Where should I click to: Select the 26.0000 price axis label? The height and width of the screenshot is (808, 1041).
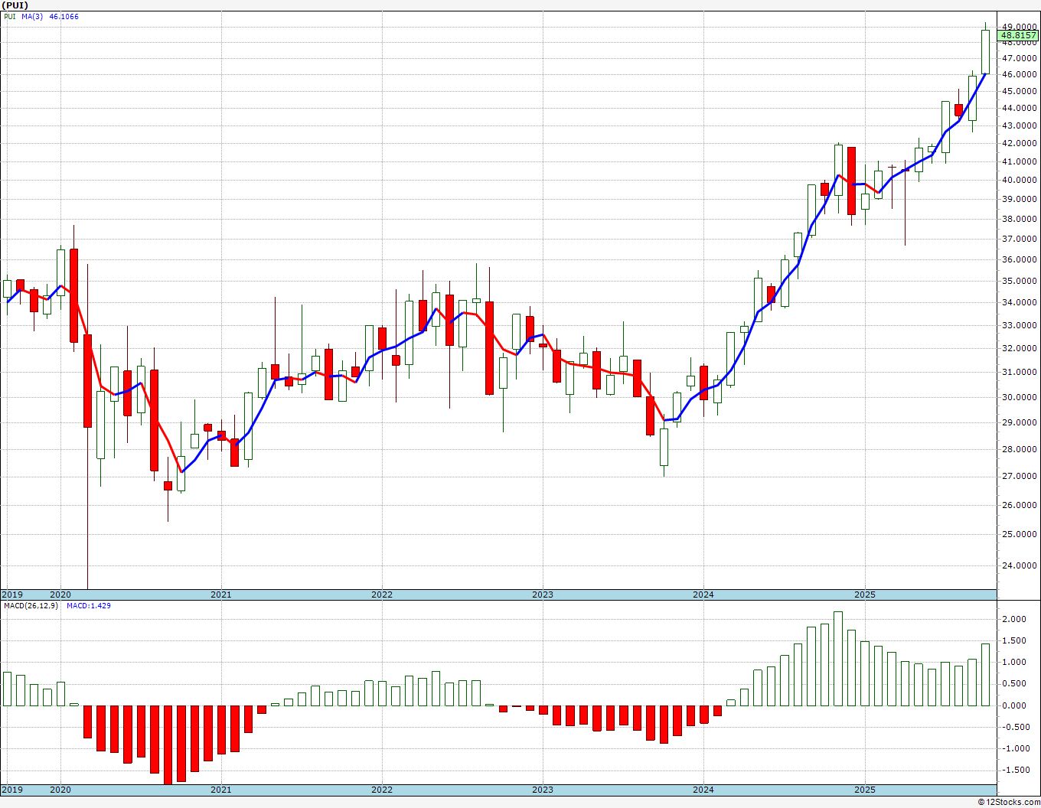[x=1019, y=505]
